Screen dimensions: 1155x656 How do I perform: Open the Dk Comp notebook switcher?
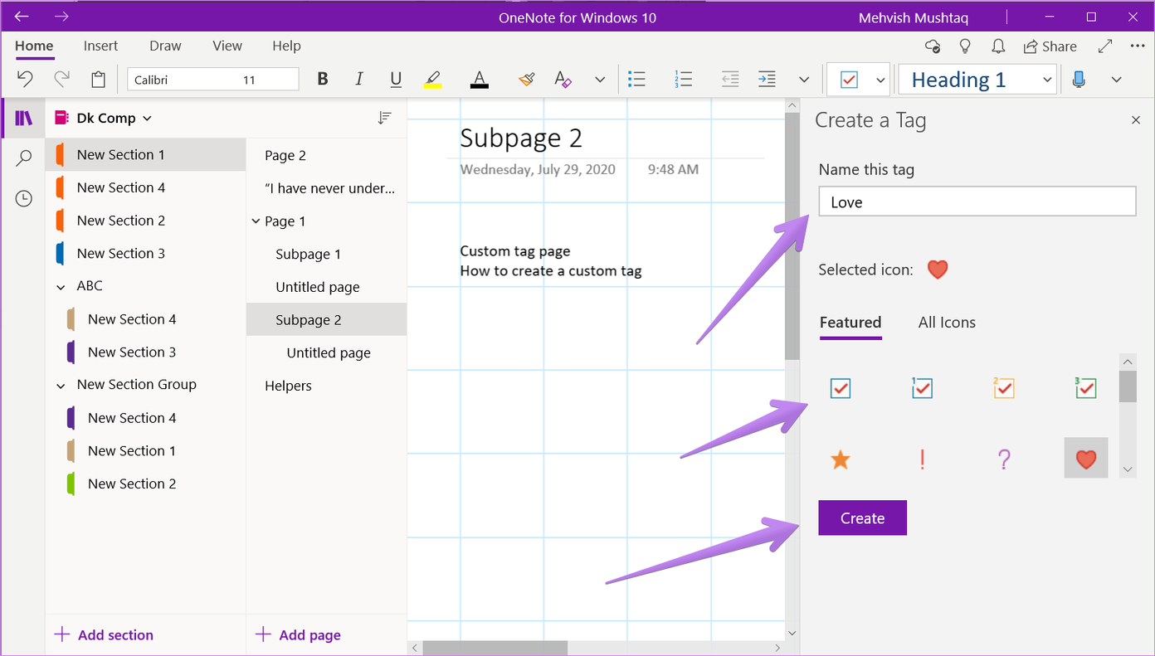coord(102,118)
